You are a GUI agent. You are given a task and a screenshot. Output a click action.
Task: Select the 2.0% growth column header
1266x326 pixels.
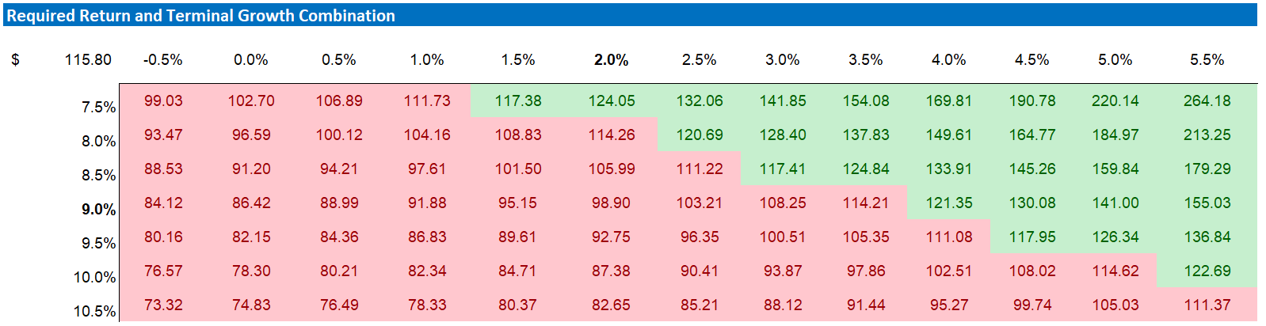click(611, 60)
